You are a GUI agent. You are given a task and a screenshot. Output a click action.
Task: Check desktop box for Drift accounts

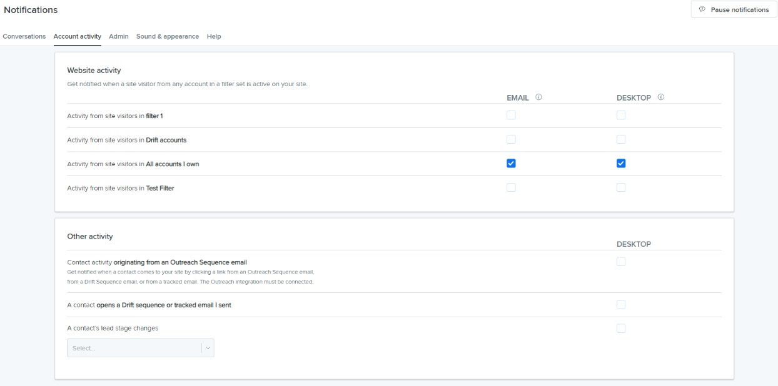click(x=621, y=139)
